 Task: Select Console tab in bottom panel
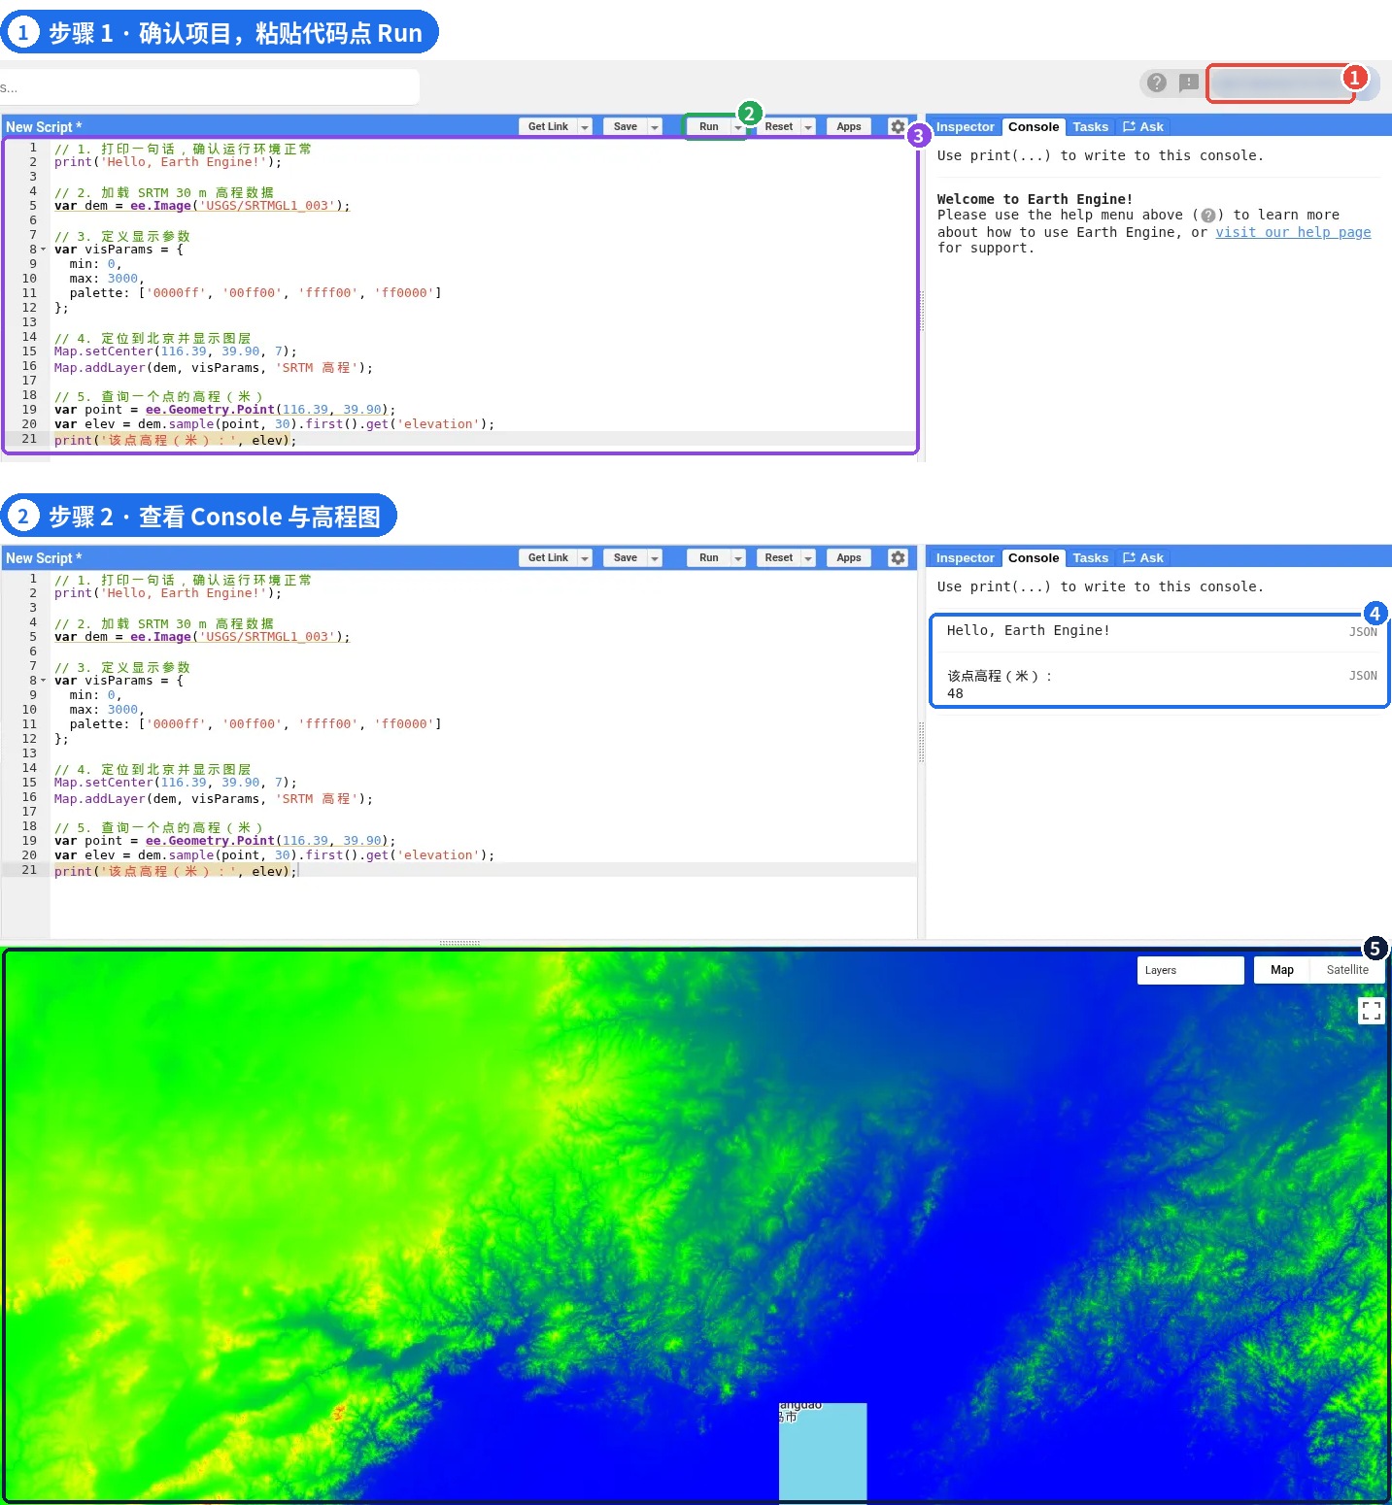tap(1034, 557)
